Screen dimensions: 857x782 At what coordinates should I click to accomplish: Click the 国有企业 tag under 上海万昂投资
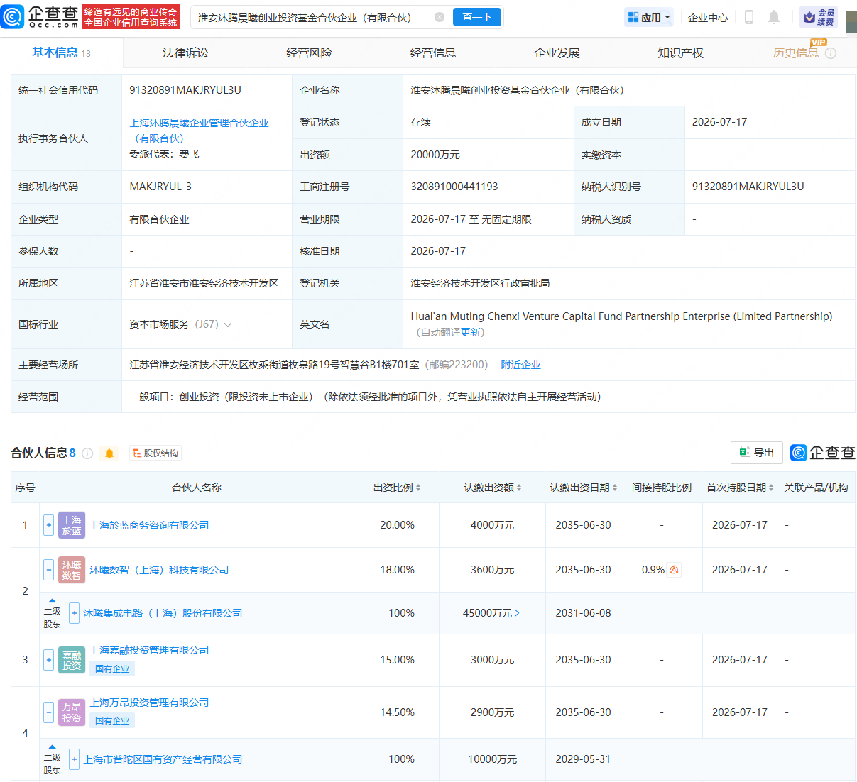[x=112, y=720]
